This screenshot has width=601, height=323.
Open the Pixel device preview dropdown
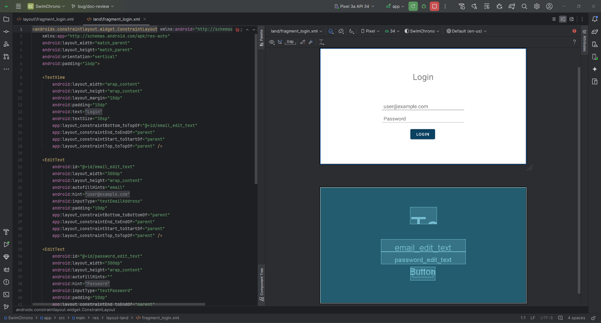370,31
